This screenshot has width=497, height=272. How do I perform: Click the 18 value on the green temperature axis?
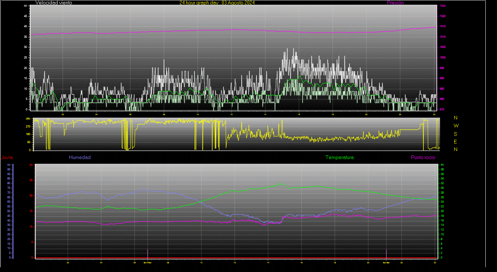point(441,216)
